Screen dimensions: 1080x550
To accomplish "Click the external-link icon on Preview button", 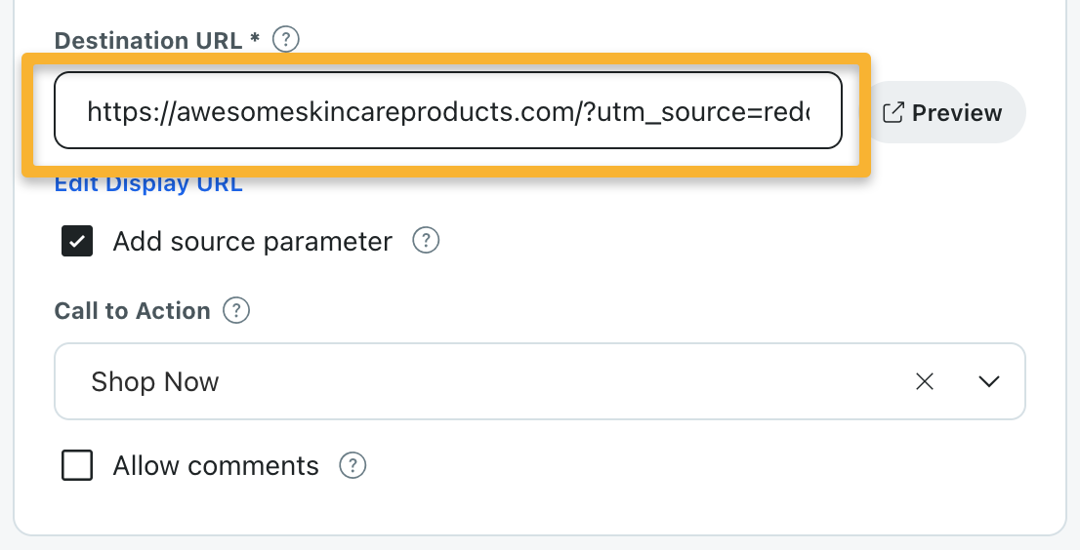I will [x=893, y=112].
